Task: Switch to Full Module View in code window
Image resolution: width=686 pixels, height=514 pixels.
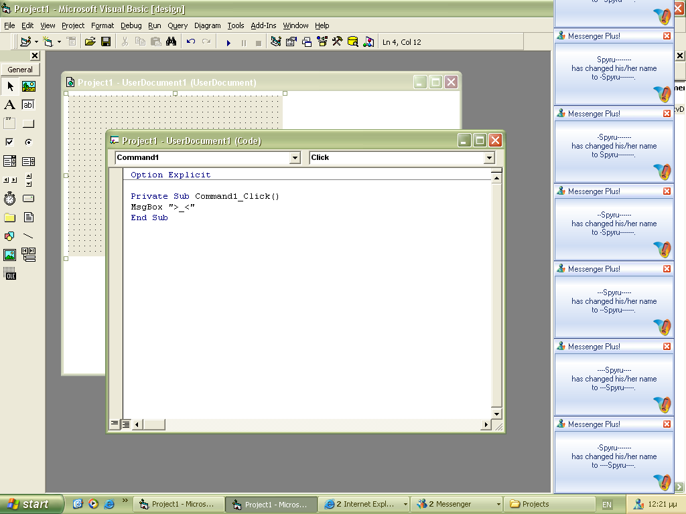Action: (x=125, y=424)
